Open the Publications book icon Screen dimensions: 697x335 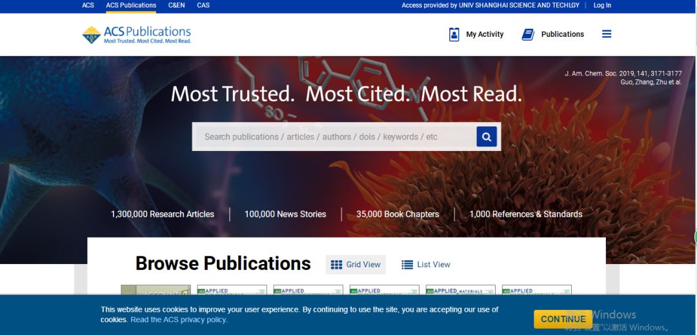pyautogui.click(x=528, y=34)
